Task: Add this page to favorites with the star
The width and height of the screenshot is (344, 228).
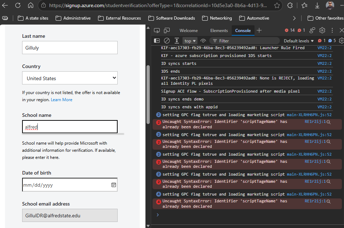Action: click(x=277, y=5)
